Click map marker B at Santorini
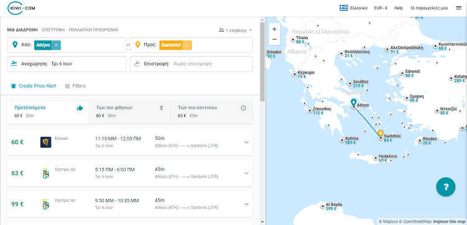 coord(380,134)
